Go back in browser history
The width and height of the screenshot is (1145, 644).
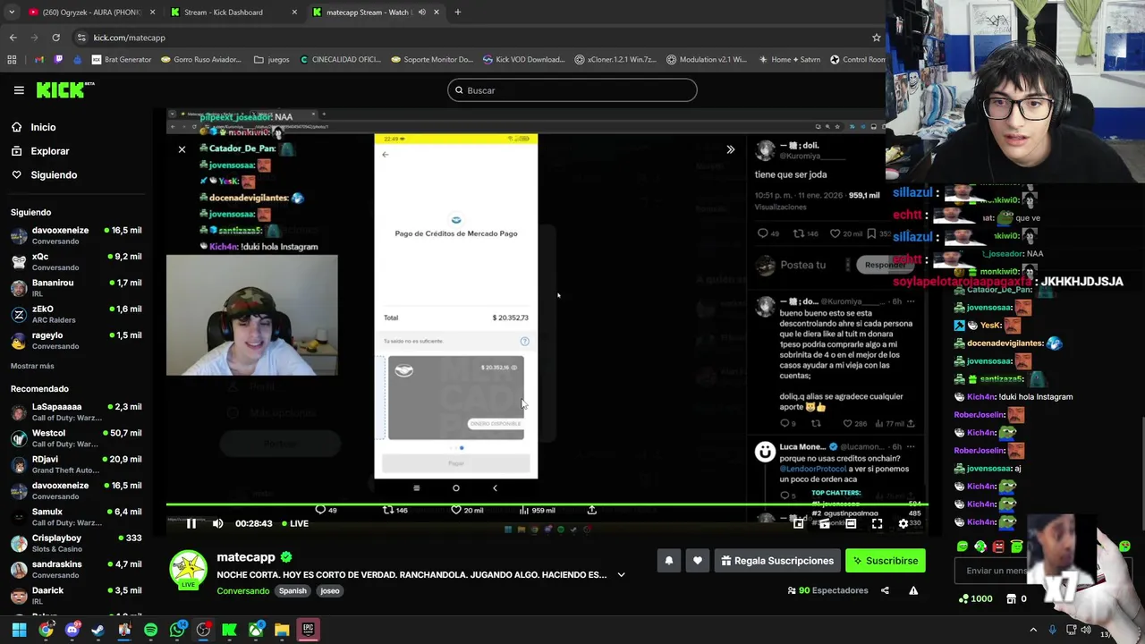tap(13, 38)
